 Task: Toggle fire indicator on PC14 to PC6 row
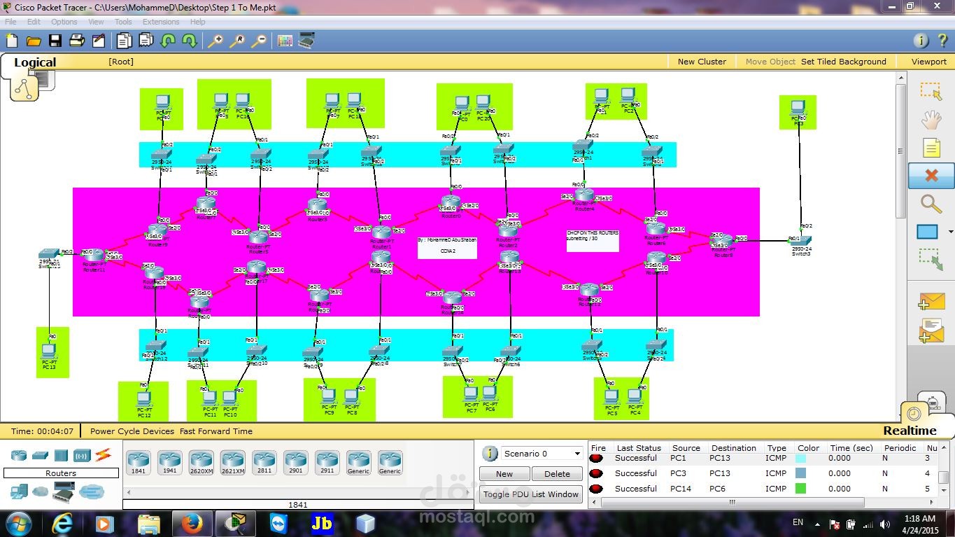(x=596, y=489)
